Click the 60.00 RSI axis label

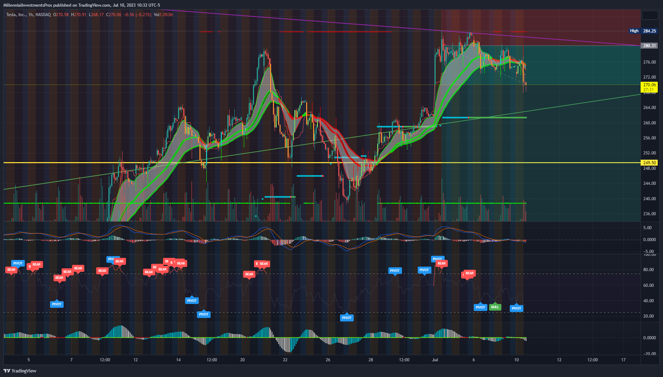(x=648, y=285)
